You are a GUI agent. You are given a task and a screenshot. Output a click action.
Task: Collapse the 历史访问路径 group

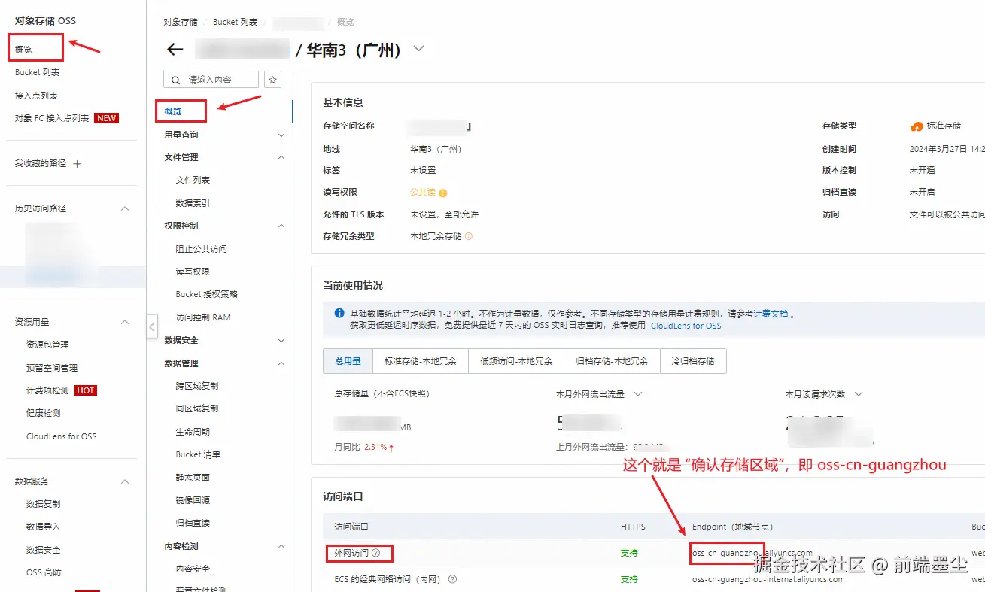tap(125, 208)
